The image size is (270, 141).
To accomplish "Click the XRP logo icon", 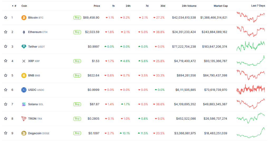I will coord(24,61).
